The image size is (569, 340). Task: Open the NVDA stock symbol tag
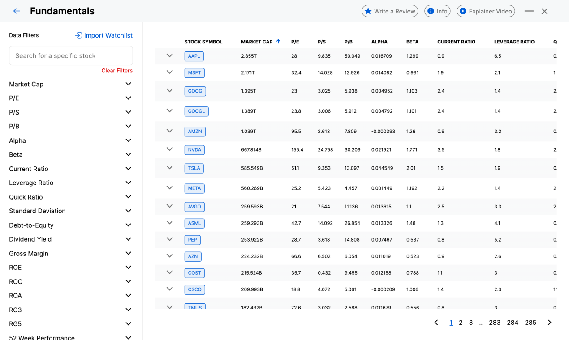click(194, 150)
